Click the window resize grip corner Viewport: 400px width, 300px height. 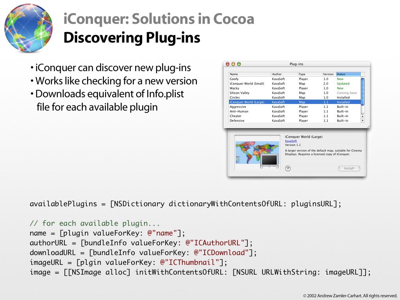[368, 126]
